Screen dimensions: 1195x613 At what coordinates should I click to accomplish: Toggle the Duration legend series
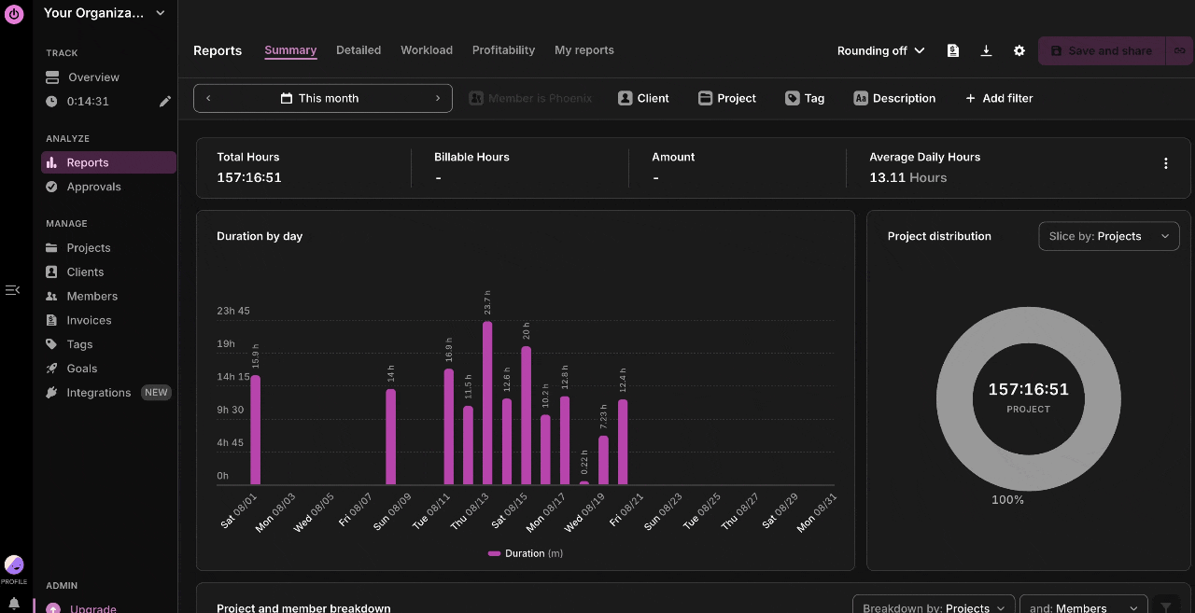525,553
